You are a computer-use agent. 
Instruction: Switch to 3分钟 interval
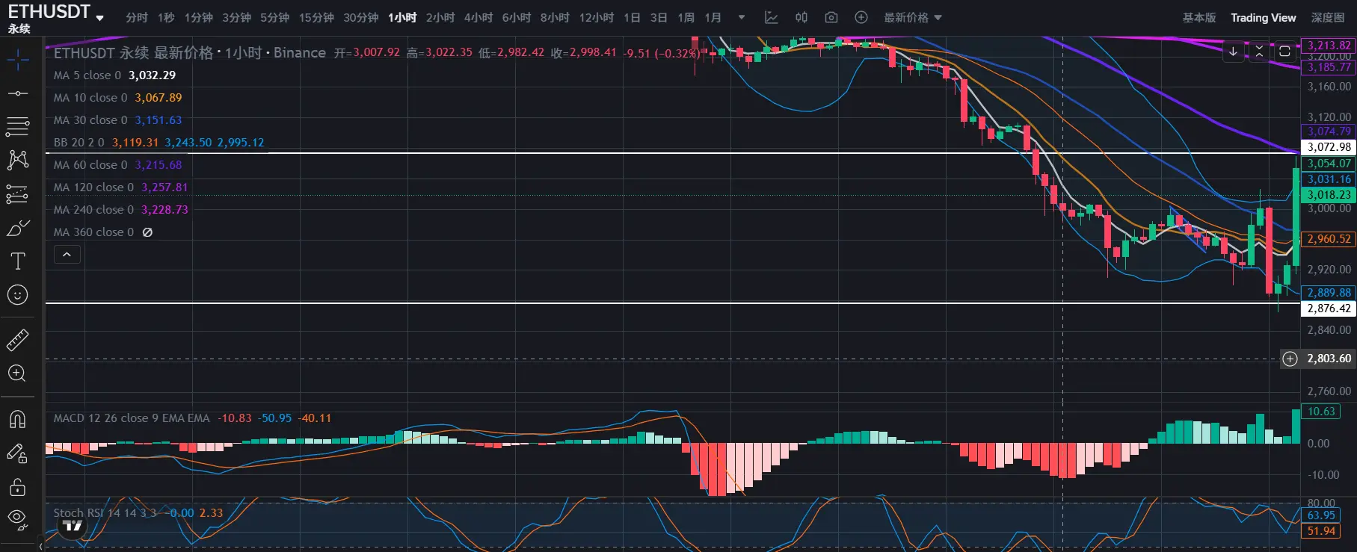236,17
